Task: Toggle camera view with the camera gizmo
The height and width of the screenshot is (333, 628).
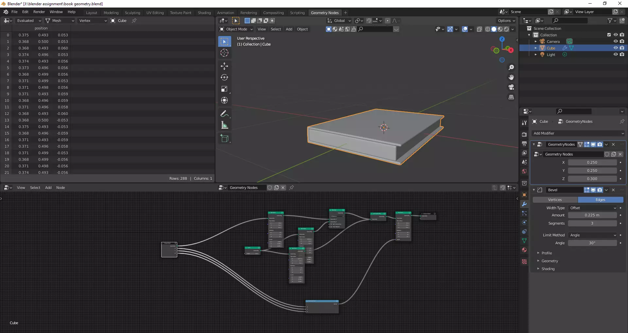Action: 511,87
